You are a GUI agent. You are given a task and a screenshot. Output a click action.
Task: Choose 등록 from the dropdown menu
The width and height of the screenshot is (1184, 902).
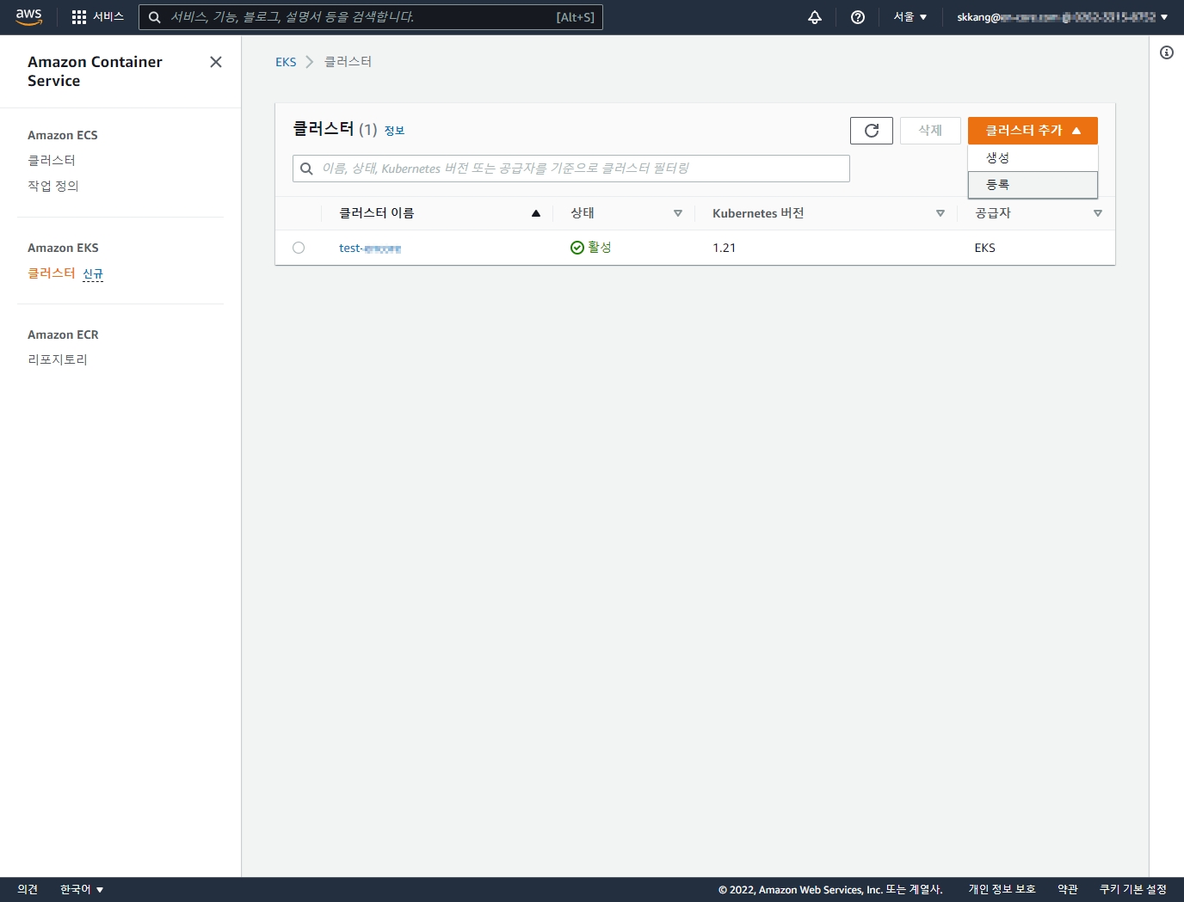(1033, 185)
